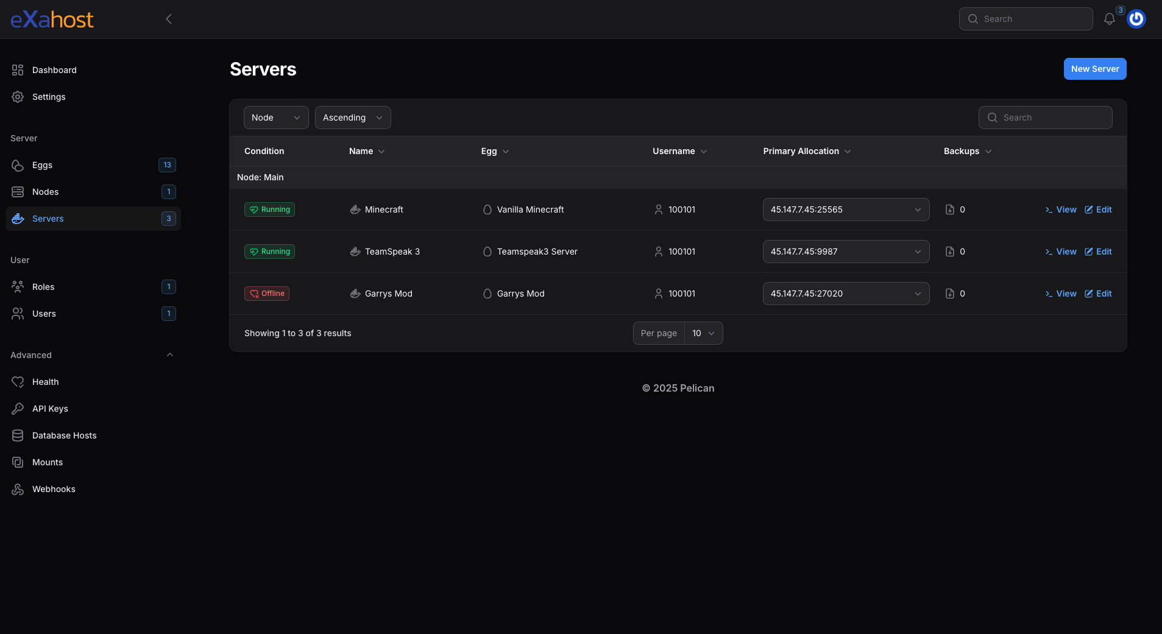This screenshot has width=1162, height=634.
Task: Click the Offline badge for Garrys Mod
Action: pos(266,293)
